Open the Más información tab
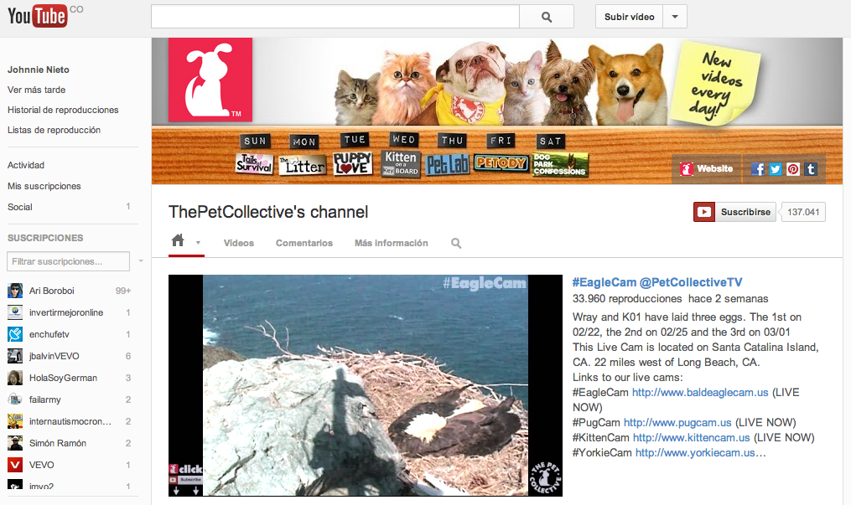The width and height of the screenshot is (851, 505). tap(391, 244)
